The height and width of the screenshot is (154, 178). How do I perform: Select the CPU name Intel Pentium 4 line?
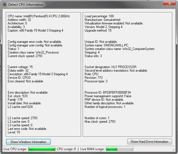[39, 16]
